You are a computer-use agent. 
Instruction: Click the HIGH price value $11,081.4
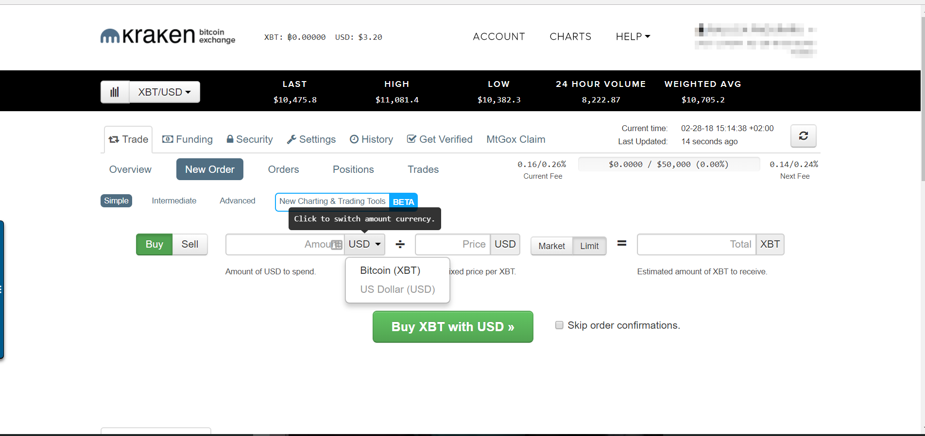click(397, 100)
